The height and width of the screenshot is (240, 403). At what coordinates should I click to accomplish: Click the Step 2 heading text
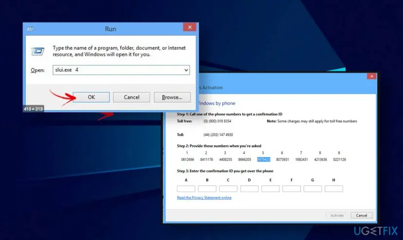coord(219,146)
